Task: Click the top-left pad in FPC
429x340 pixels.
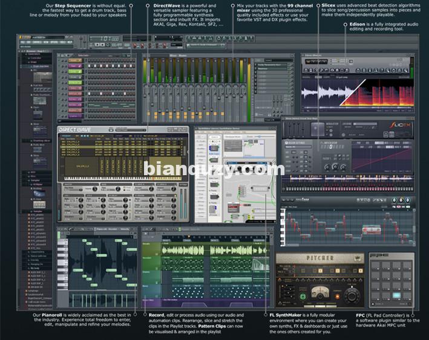Action: point(375,265)
